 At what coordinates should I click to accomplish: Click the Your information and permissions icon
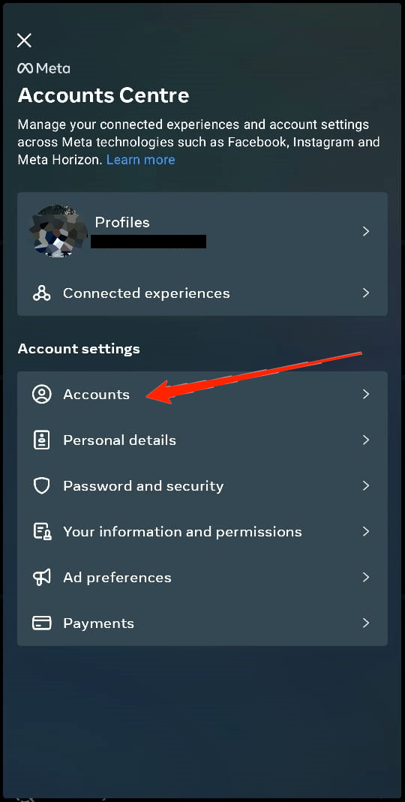click(x=41, y=531)
